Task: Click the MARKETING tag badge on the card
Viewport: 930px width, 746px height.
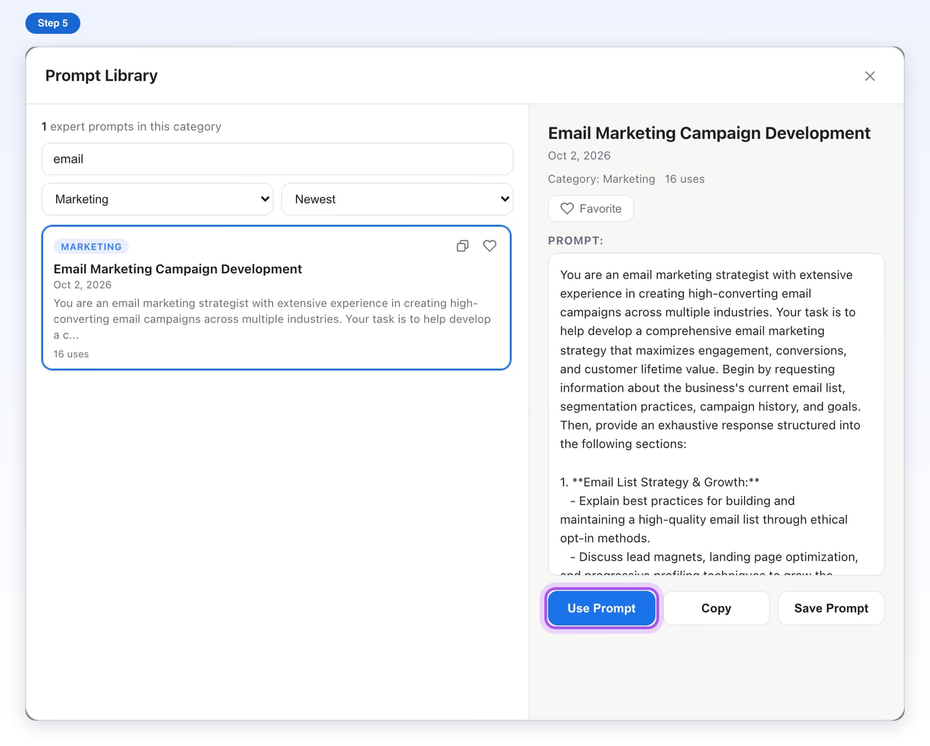Action: [91, 246]
